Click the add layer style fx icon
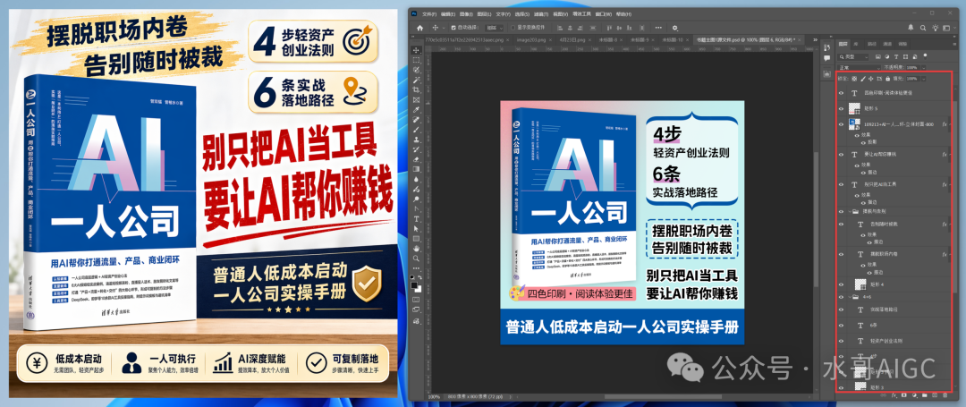 pos(894,394)
